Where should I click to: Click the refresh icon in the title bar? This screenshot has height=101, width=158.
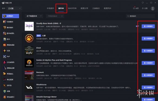(143, 3)
